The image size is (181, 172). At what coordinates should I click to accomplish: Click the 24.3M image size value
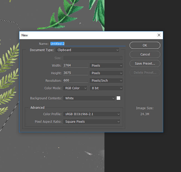click(145, 114)
